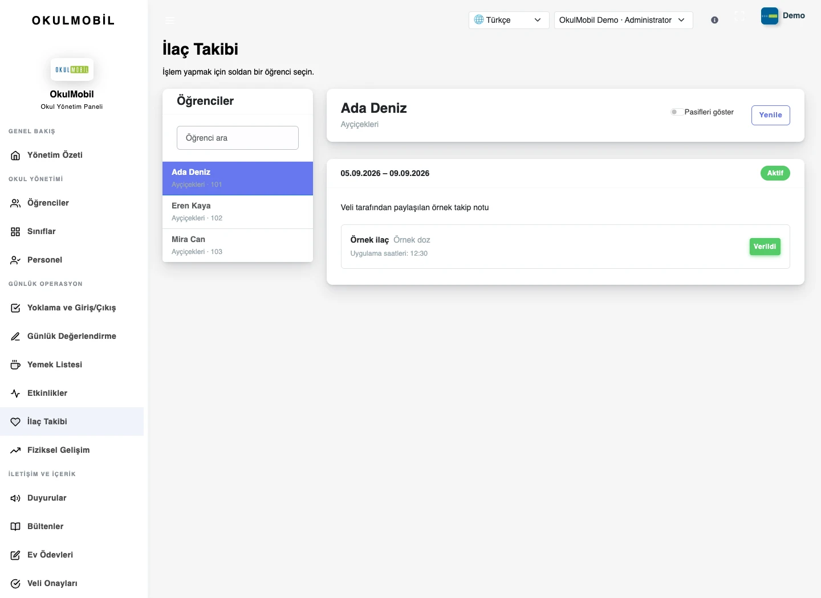This screenshot has height=598, width=821.
Task: Select student Eren Kaya in the list
Action: [238, 212]
